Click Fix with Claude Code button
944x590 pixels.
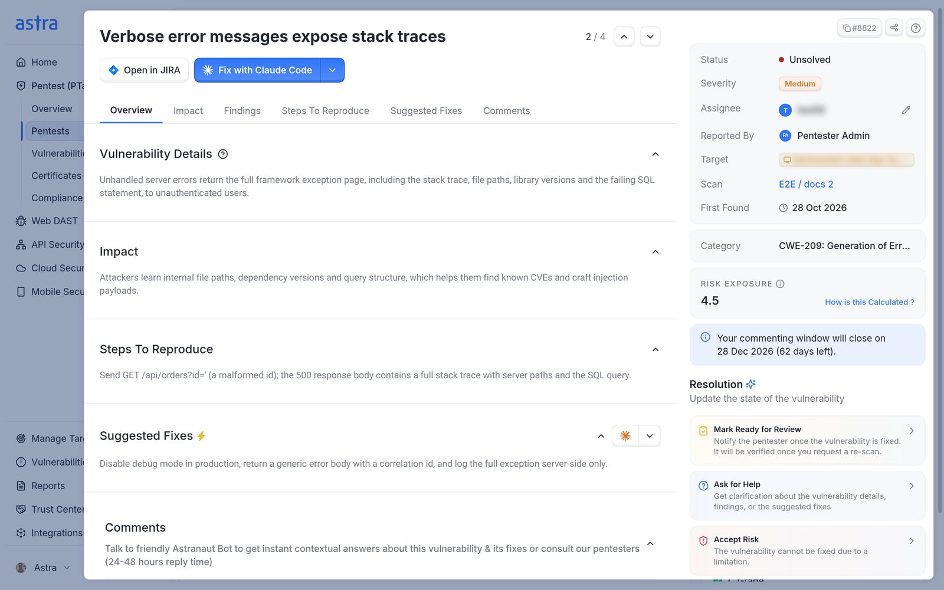tap(257, 70)
